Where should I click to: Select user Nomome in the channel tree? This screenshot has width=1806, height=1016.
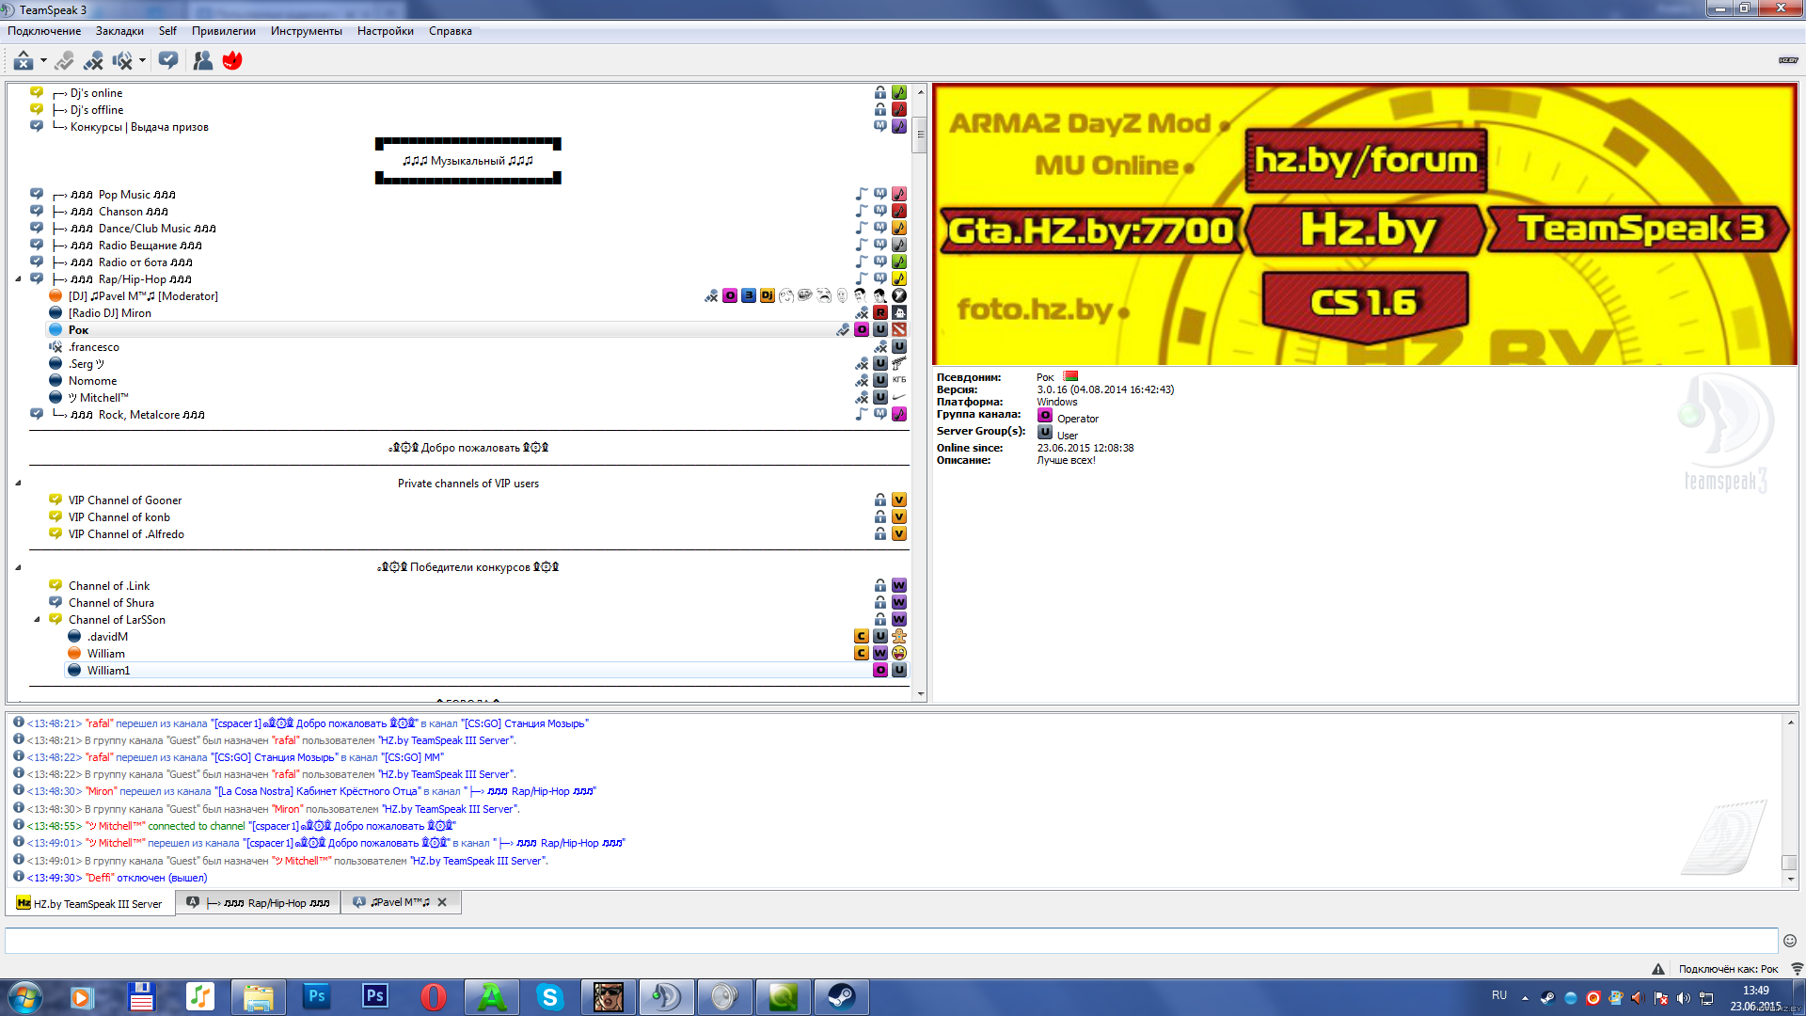click(x=93, y=381)
